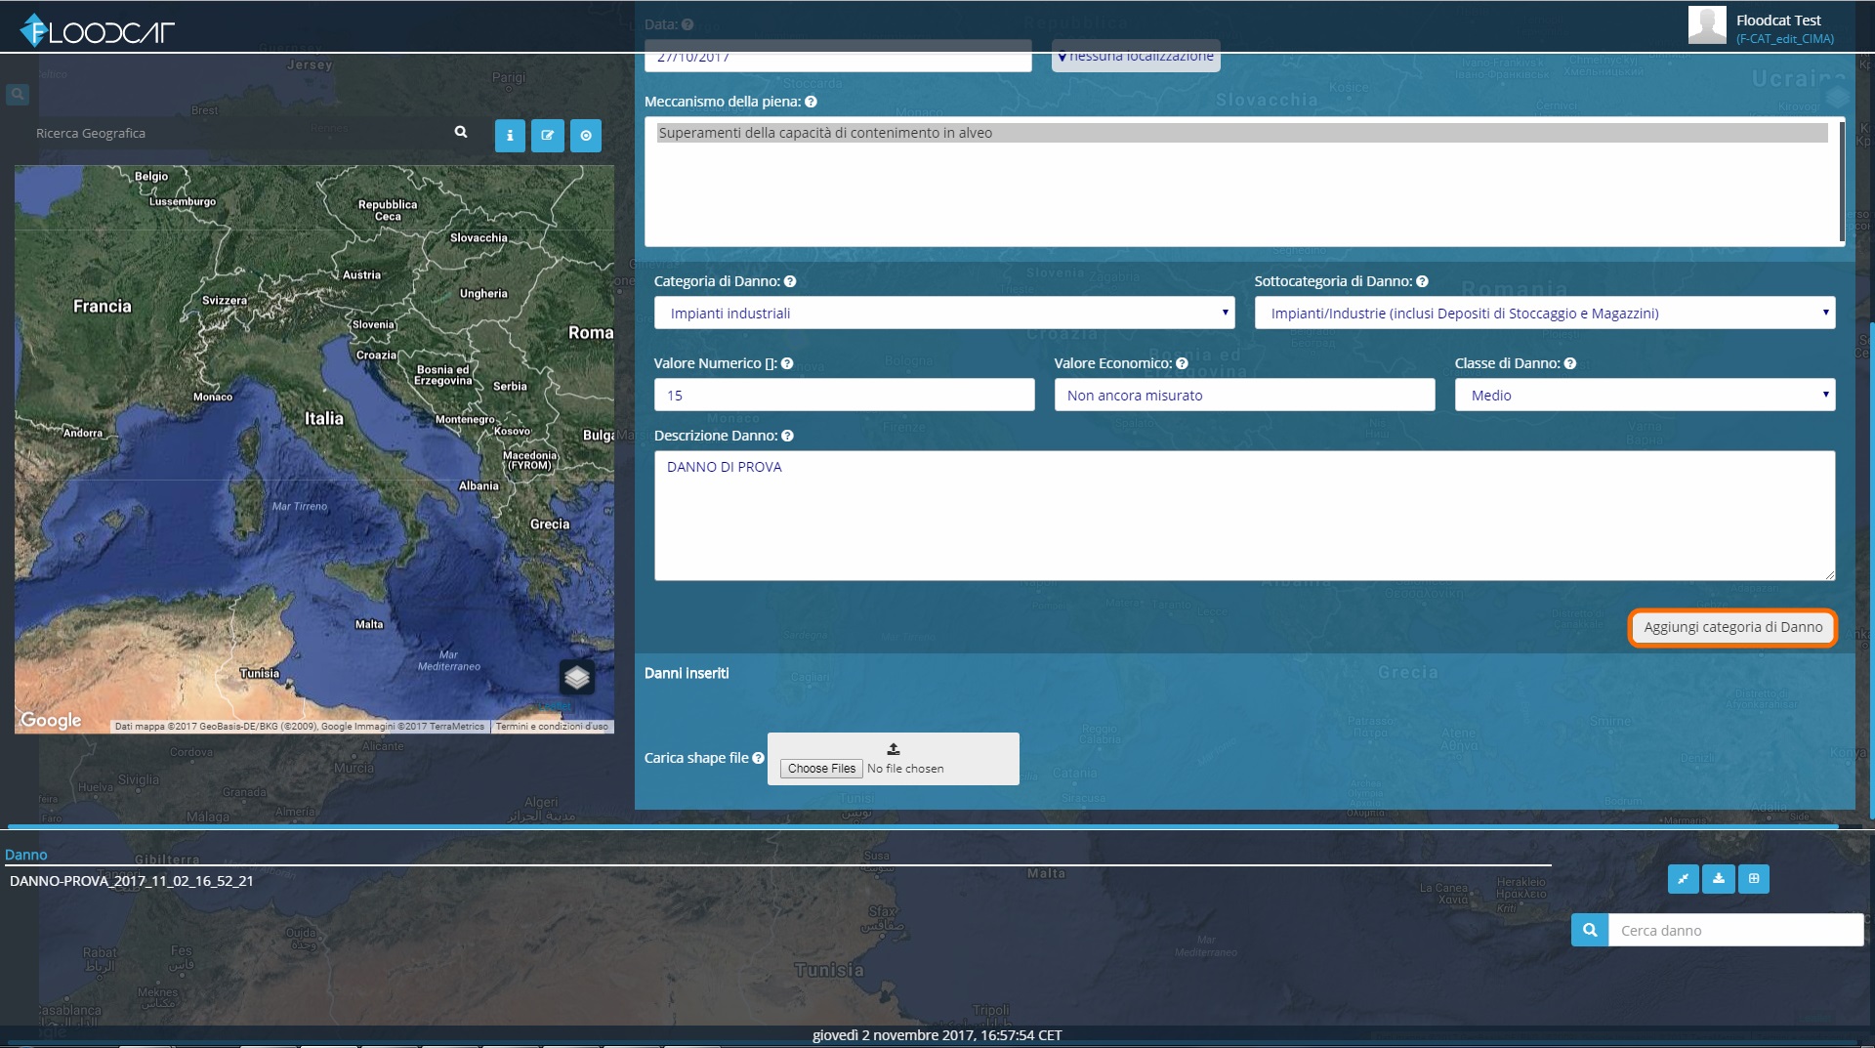Open the Categoria di Danno dropdown
Screen dimensions: 1875x1048
pos(944,313)
